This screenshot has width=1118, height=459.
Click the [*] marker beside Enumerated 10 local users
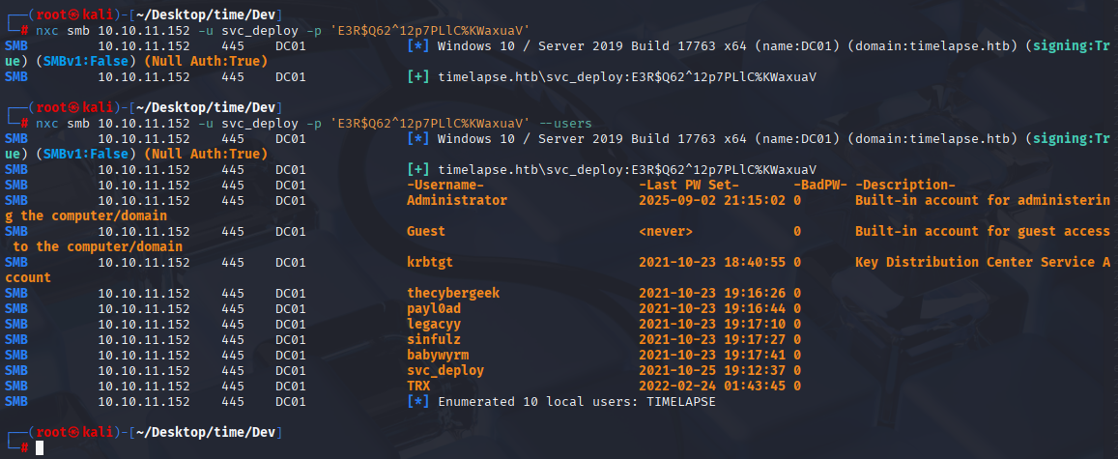[x=418, y=401]
